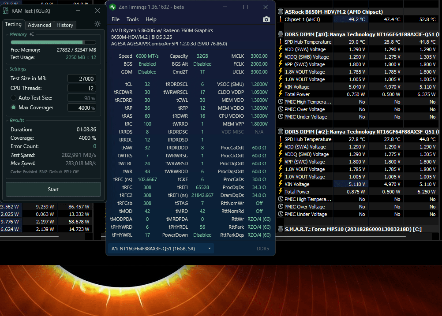Click the DDR5 DIMM [#0] chip icon

coord(281,34)
